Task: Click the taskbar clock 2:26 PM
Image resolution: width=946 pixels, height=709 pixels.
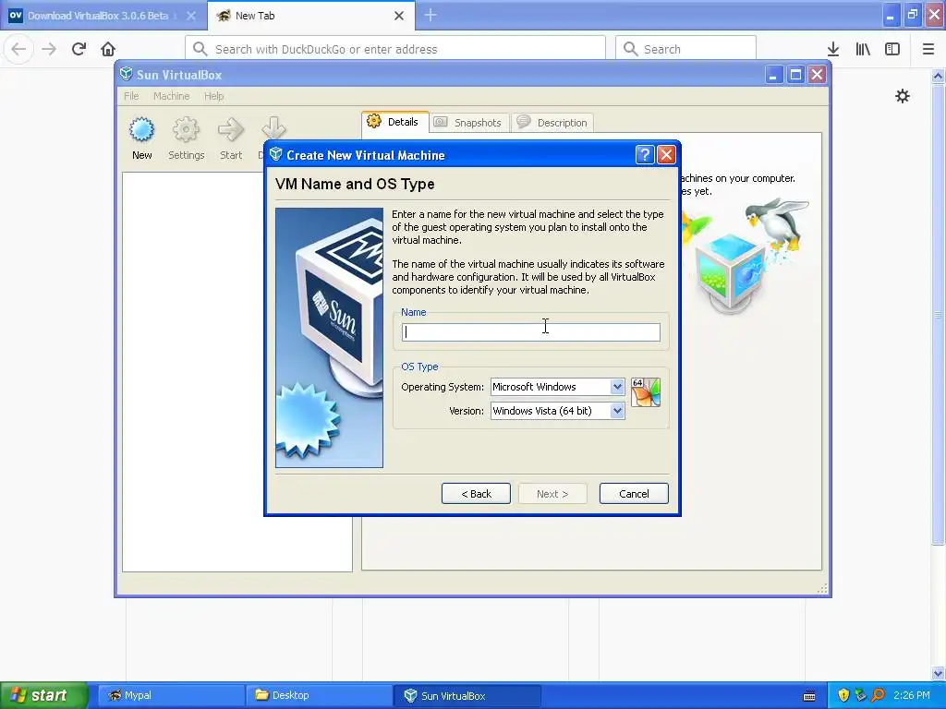Action: pos(912,695)
